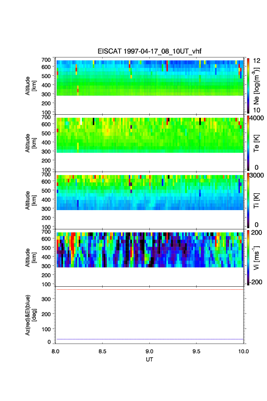
Task: Click the Ti [K] color bar label
Action: point(256,201)
